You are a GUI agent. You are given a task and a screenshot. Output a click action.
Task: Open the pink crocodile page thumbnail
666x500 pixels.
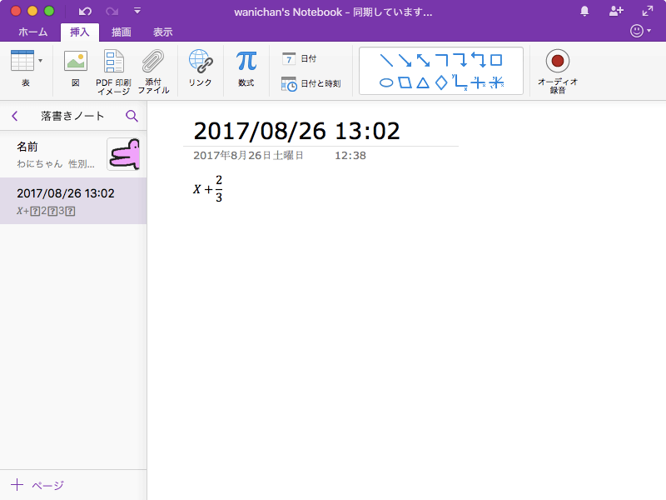123,154
